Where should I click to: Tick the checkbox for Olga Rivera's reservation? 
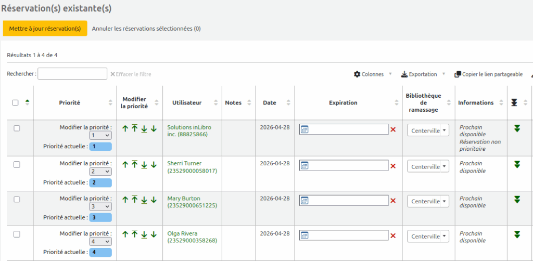pos(17,234)
